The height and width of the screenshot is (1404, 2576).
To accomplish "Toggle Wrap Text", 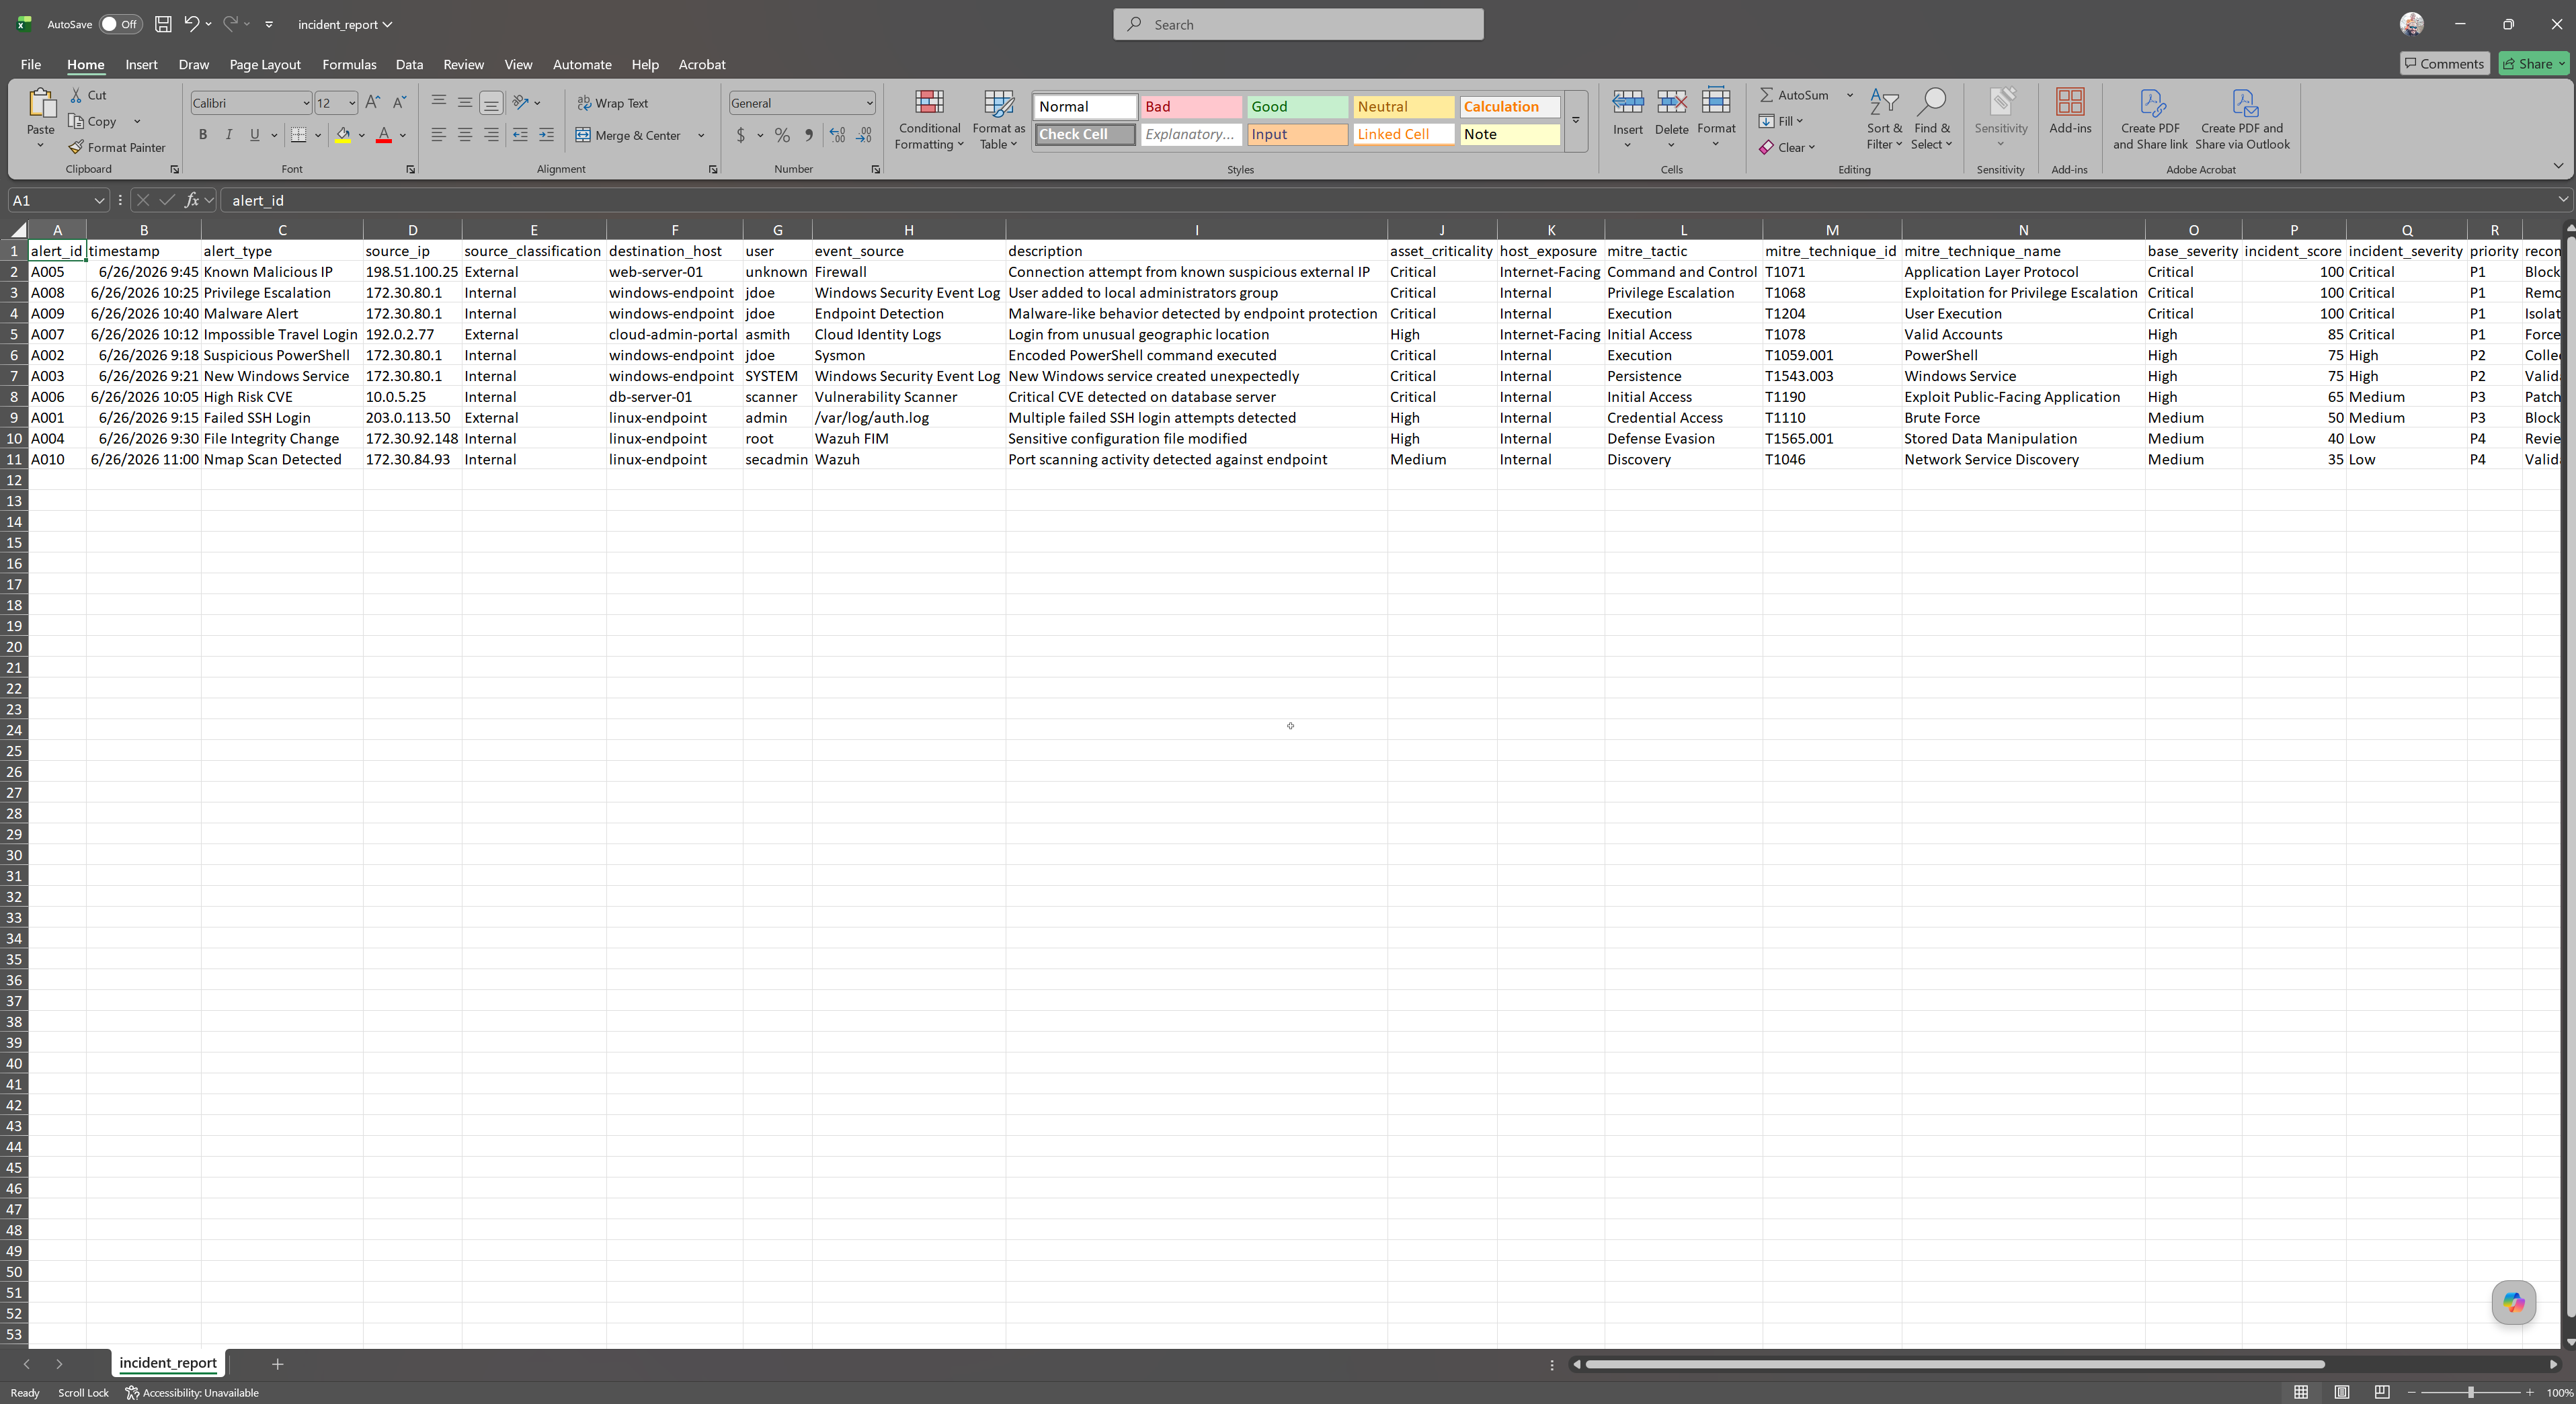I will pos(613,103).
